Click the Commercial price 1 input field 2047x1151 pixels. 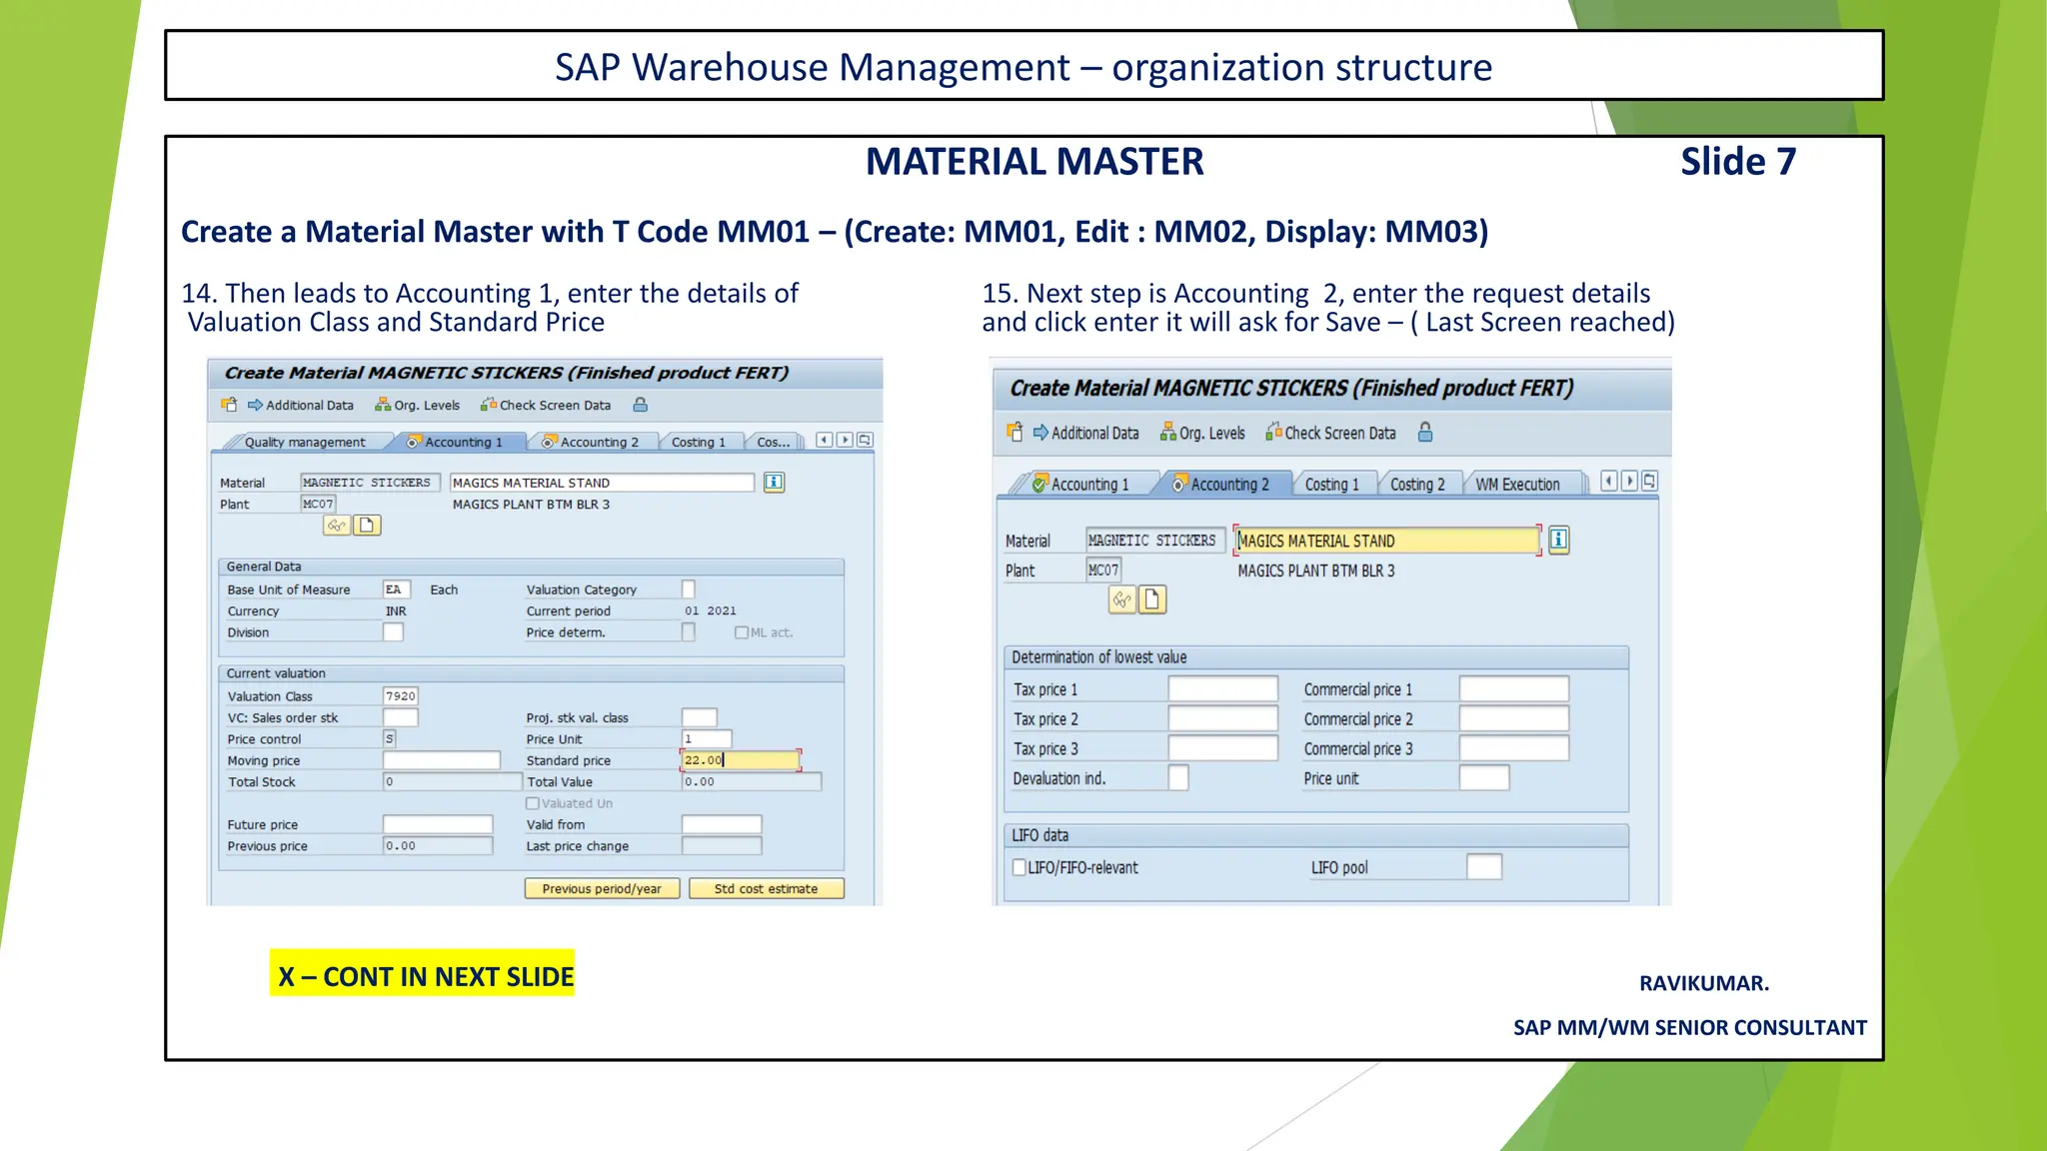(1514, 689)
